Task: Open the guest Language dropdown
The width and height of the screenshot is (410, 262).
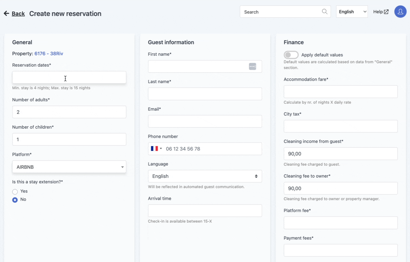Action: [x=205, y=176]
